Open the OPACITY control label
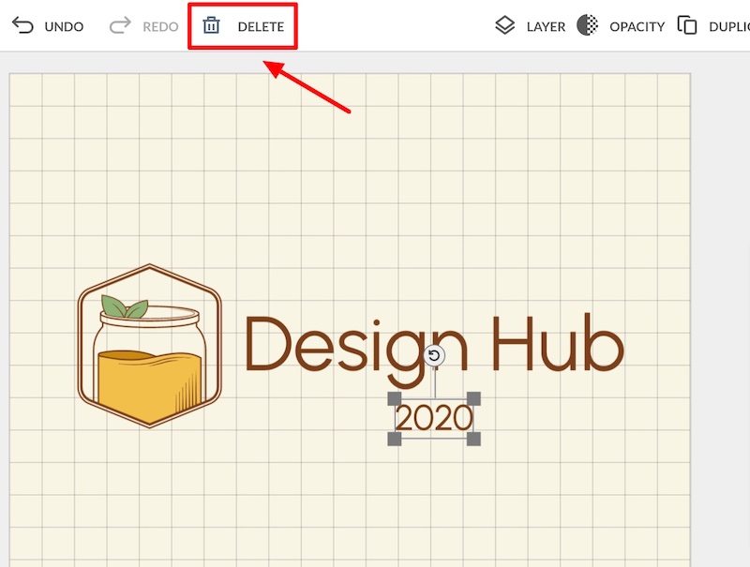The width and height of the screenshot is (750, 567). [x=637, y=26]
